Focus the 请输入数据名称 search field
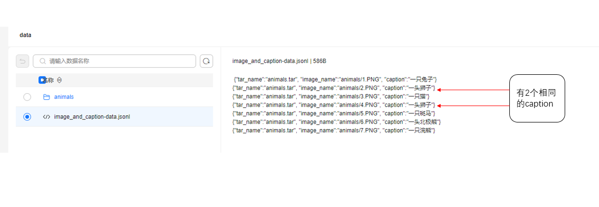 pyautogui.click(x=114, y=61)
